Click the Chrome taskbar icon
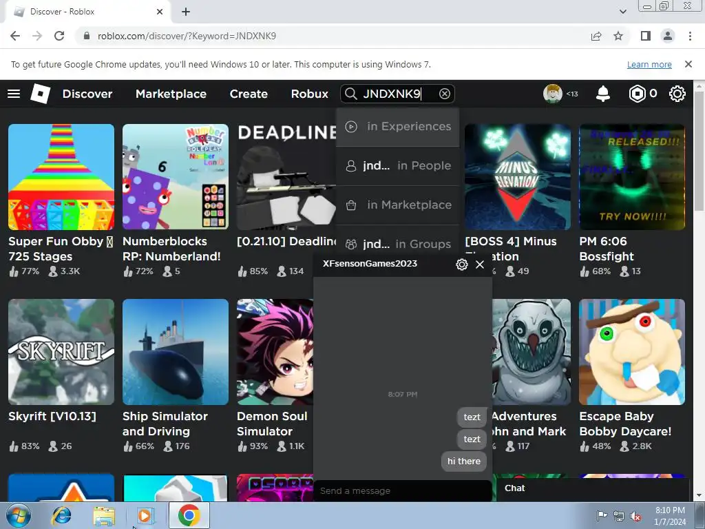The width and height of the screenshot is (705, 529). click(189, 515)
